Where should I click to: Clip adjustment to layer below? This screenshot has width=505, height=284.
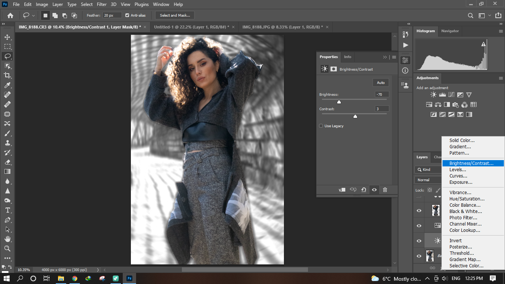click(x=342, y=190)
